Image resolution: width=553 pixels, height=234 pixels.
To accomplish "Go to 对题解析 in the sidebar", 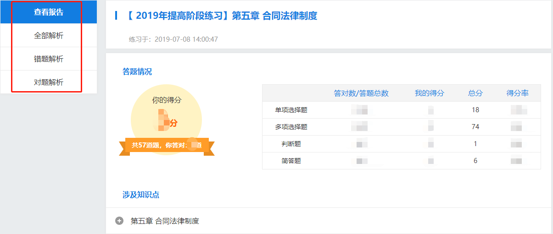I will click(x=49, y=82).
